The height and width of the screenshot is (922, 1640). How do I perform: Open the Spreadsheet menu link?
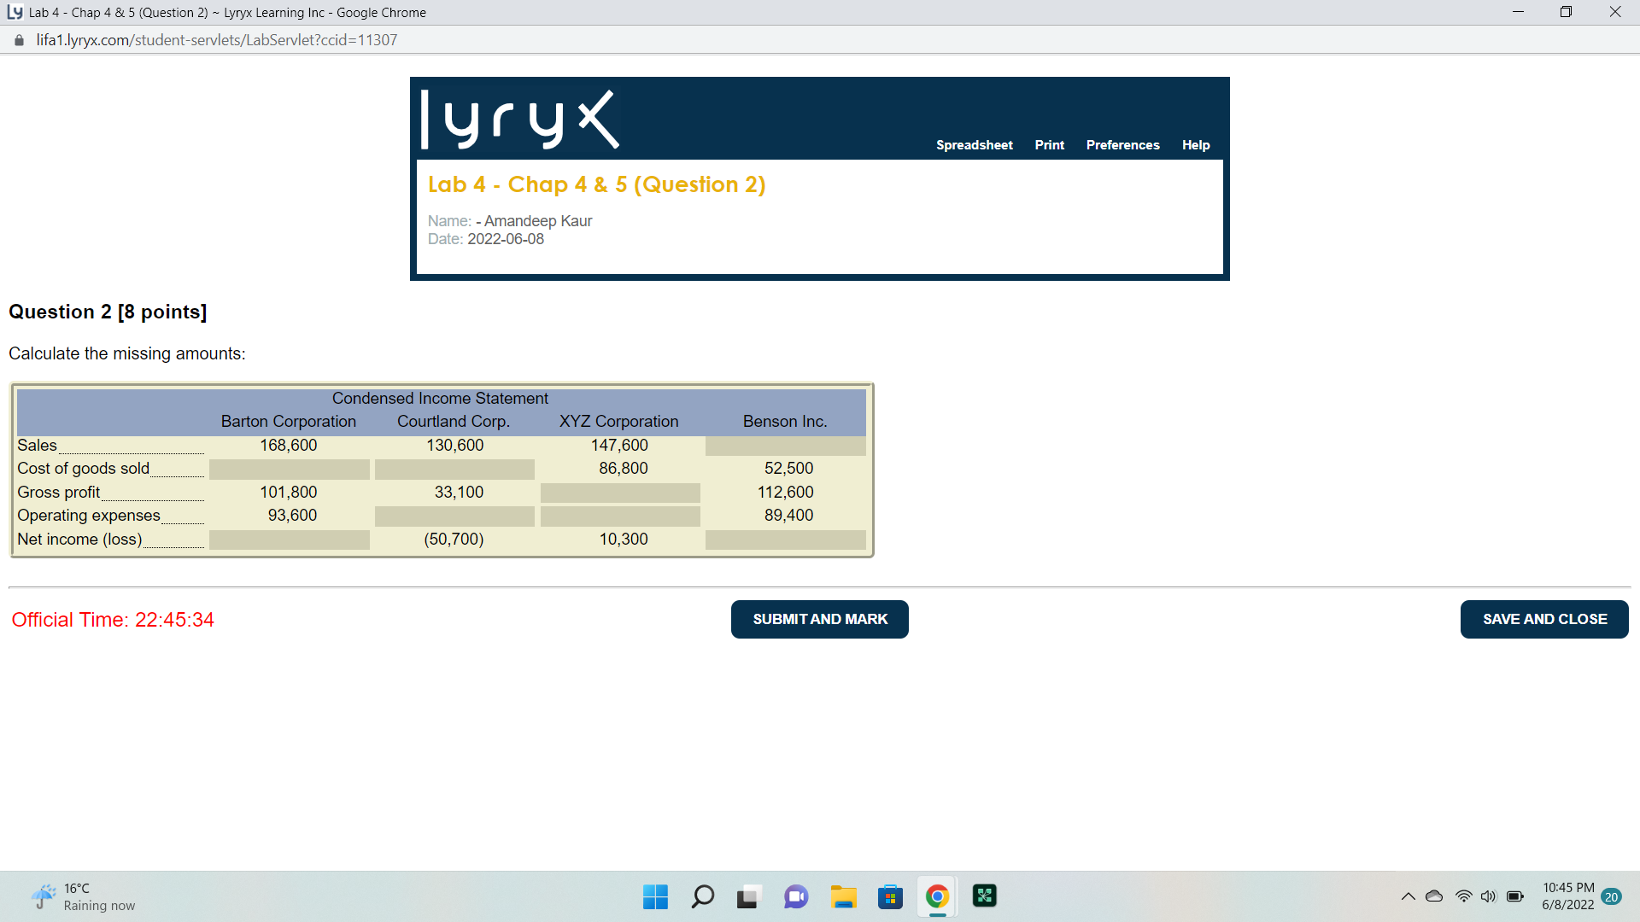pos(974,145)
